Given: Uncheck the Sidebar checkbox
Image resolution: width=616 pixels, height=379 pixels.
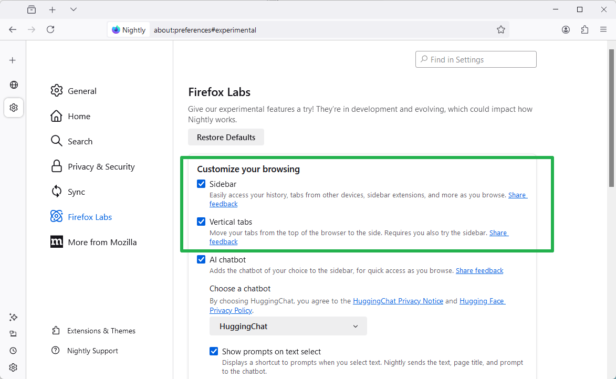Looking at the screenshot, I should coord(201,184).
